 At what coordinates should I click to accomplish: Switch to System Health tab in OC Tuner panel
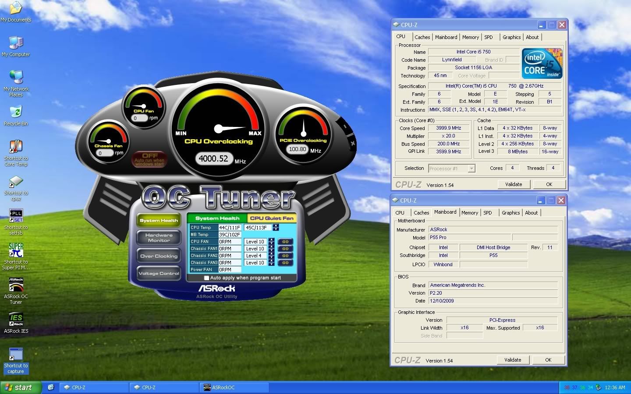coord(217,218)
